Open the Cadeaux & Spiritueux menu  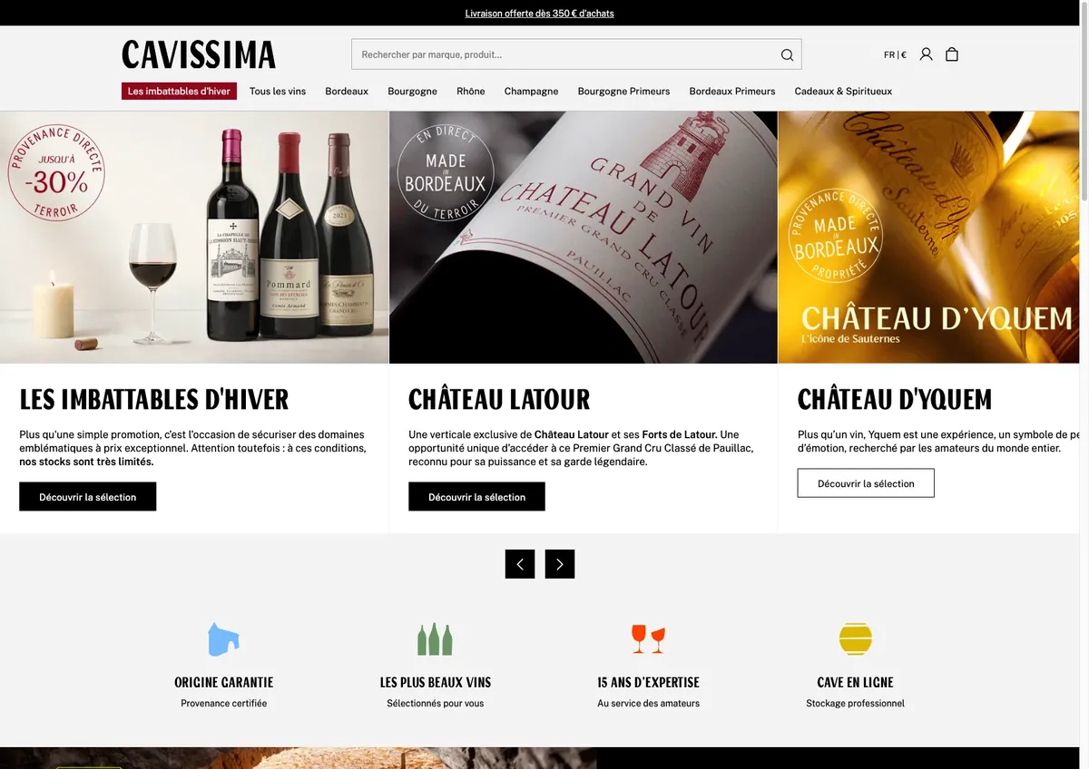[843, 91]
